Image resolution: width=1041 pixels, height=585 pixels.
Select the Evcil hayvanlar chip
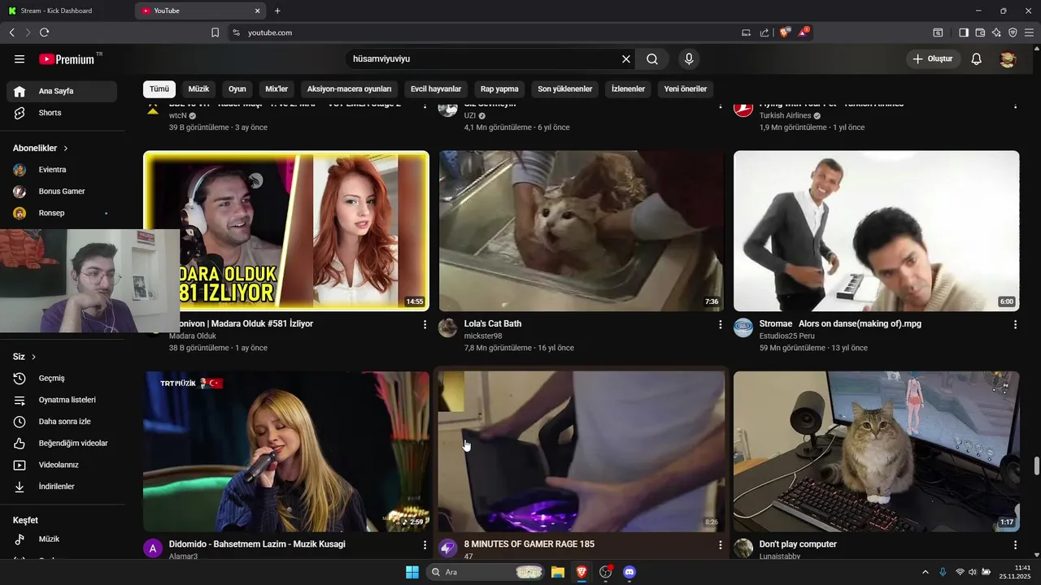[x=436, y=89]
